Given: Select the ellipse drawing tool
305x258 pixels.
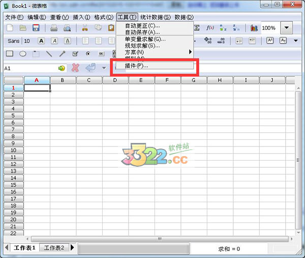Looking at the screenshot, I should coord(23,54).
